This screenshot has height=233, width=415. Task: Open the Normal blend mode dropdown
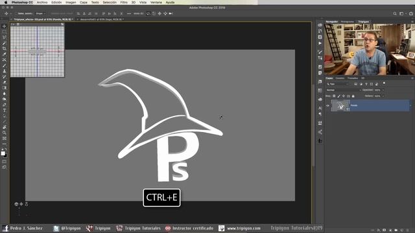click(343, 90)
